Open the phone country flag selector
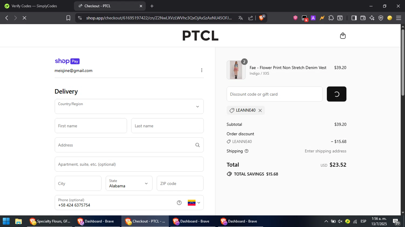Image resolution: width=405 pixels, height=227 pixels. pos(194,203)
